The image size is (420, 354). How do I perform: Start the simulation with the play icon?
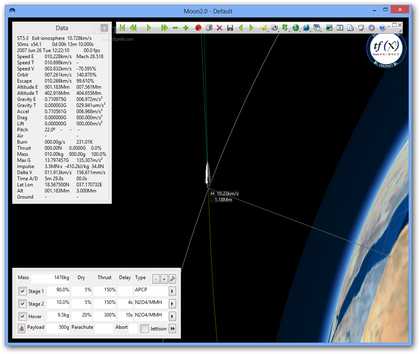[149, 28]
